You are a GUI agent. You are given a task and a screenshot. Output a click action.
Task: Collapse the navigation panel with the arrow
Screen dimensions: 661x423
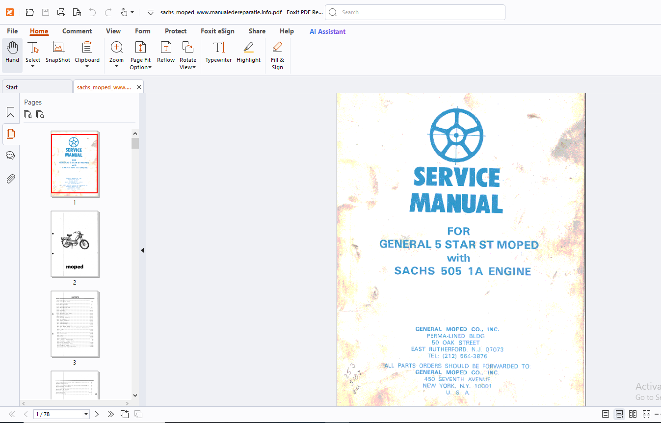pos(142,250)
